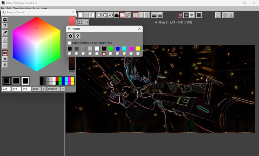Open the Script menu
259x156 pixels.
tap(36, 9)
